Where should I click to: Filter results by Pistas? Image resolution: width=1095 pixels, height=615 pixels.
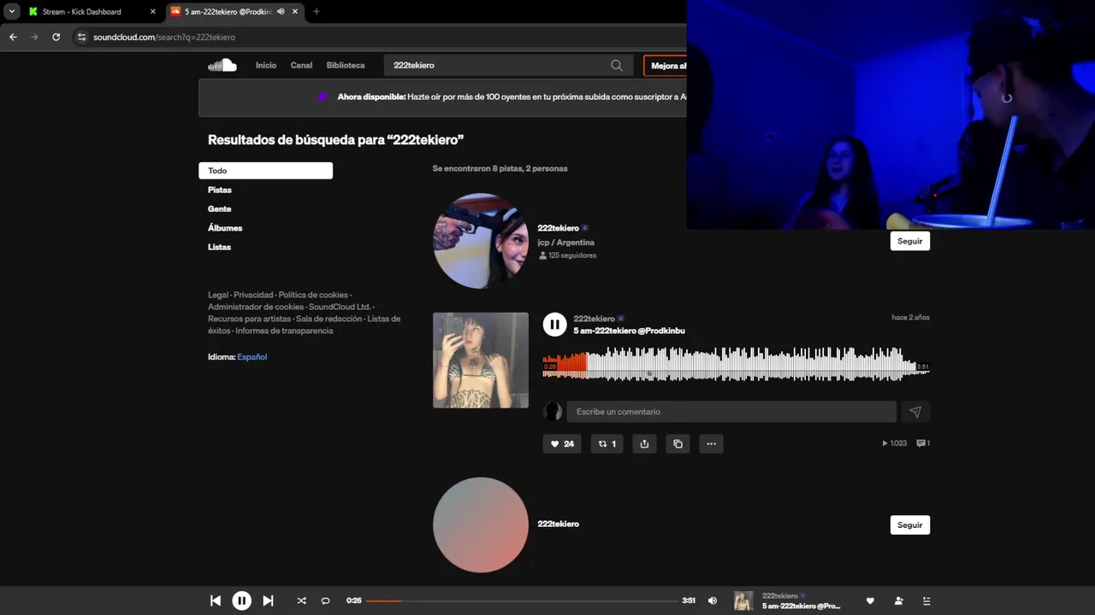tap(220, 190)
